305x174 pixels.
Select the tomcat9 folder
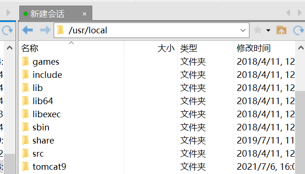click(49, 166)
